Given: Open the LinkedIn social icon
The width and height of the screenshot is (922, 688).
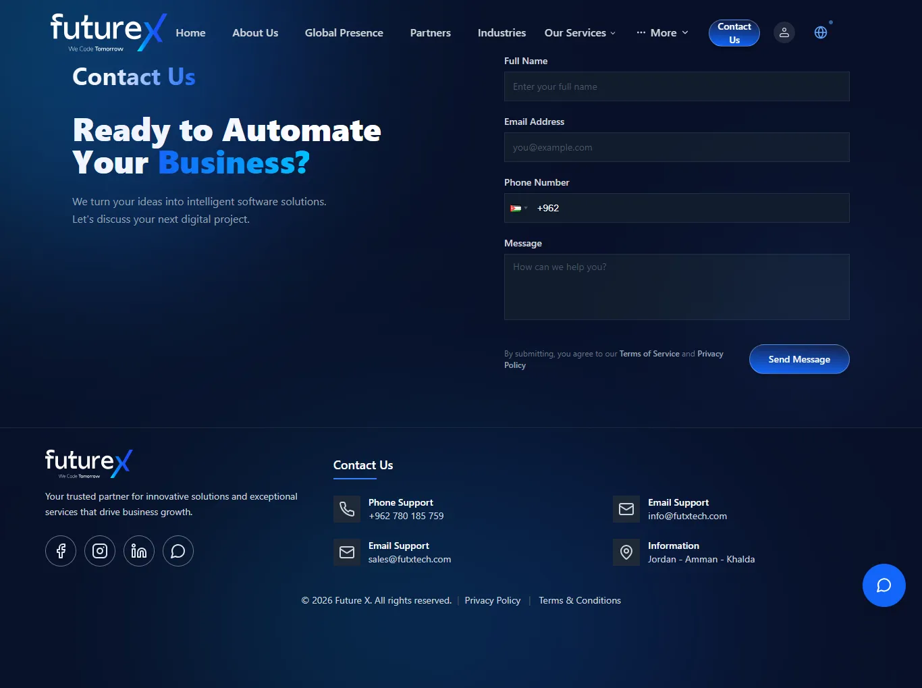Looking at the screenshot, I should (x=139, y=551).
